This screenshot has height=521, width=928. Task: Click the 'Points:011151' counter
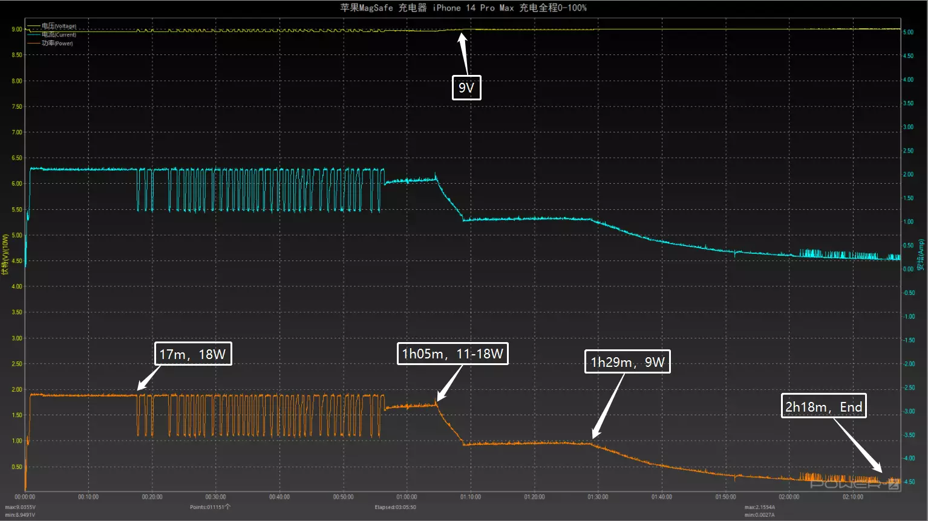pos(207,507)
